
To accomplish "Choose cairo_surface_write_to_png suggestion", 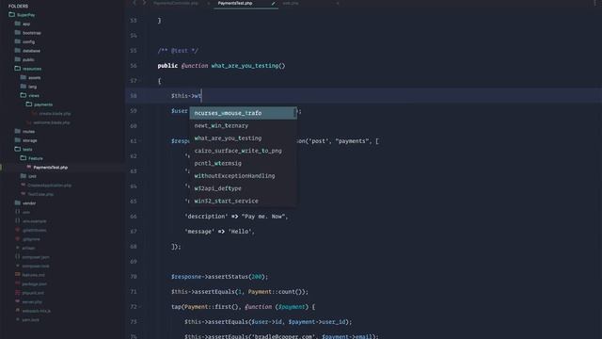I will click(x=243, y=151).
